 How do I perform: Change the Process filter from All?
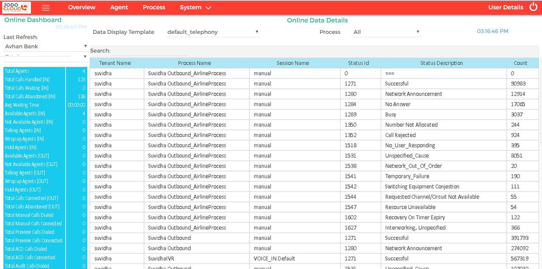pos(386,32)
